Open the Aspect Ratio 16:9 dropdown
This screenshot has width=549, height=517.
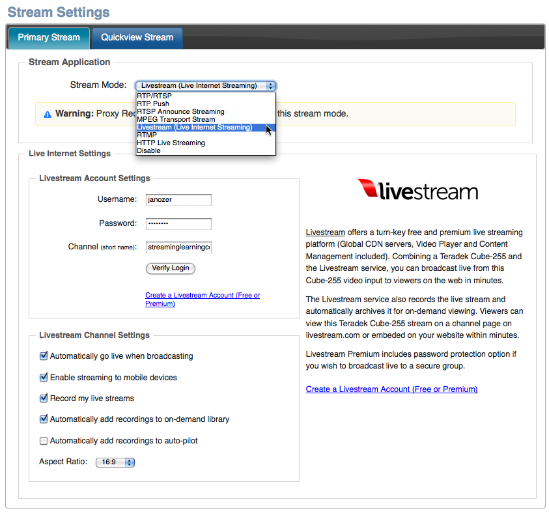[x=115, y=462]
